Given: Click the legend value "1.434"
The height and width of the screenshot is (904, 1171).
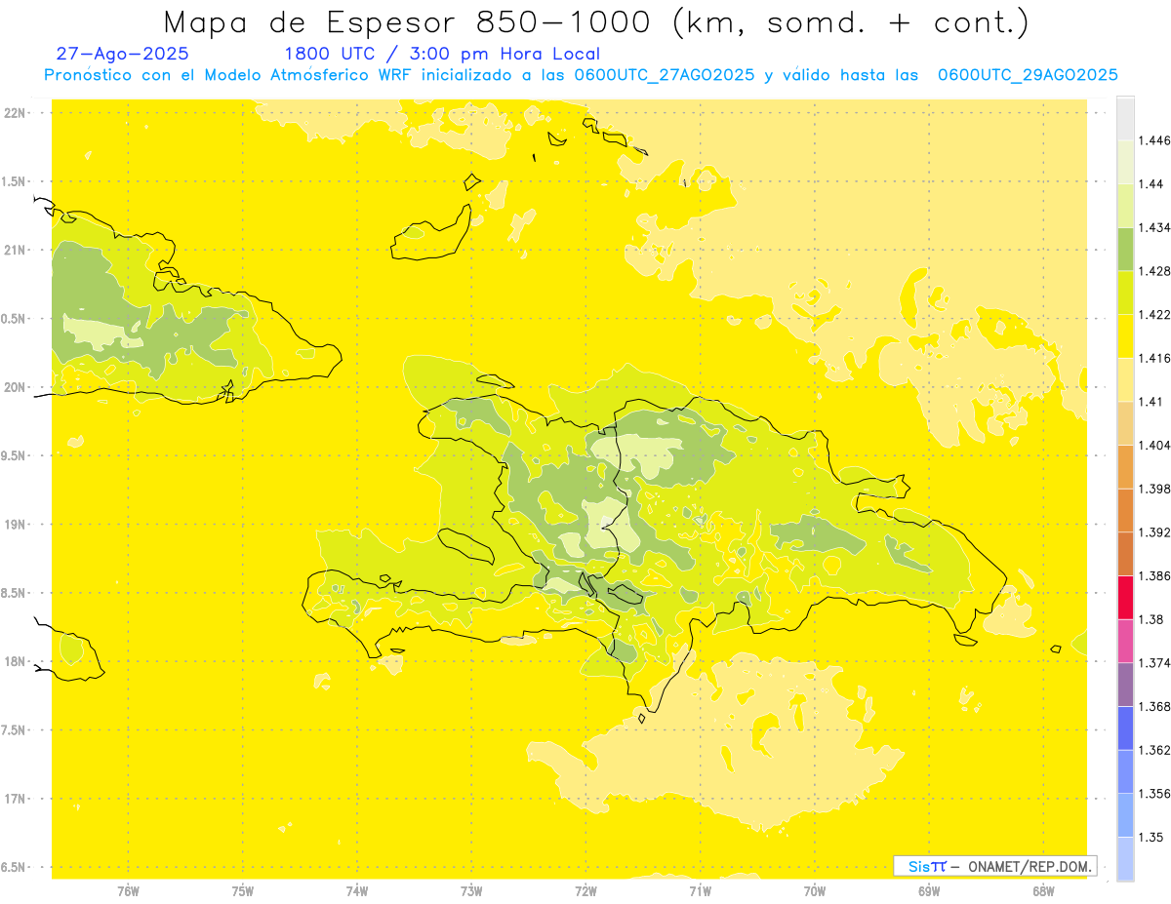Looking at the screenshot, I should click(x=1153, y=227).
